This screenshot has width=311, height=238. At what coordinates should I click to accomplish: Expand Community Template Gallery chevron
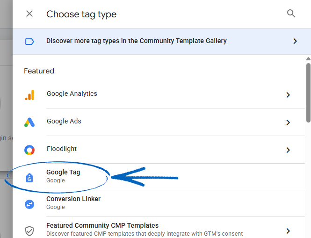pos(295,41)
